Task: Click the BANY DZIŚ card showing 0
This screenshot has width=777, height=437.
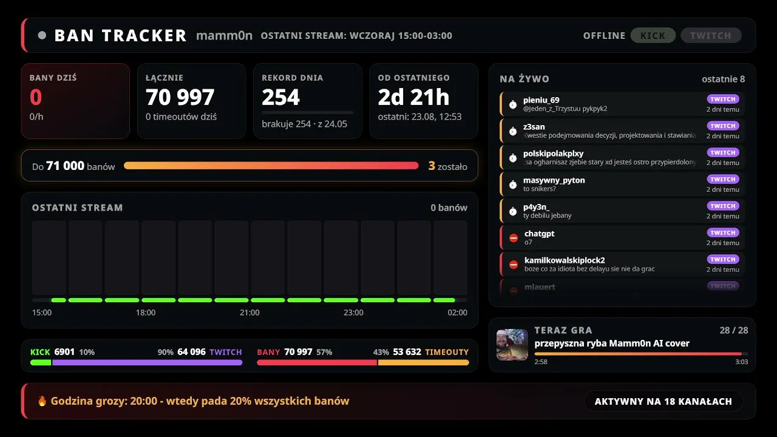Action: click(x=75, y=101)
